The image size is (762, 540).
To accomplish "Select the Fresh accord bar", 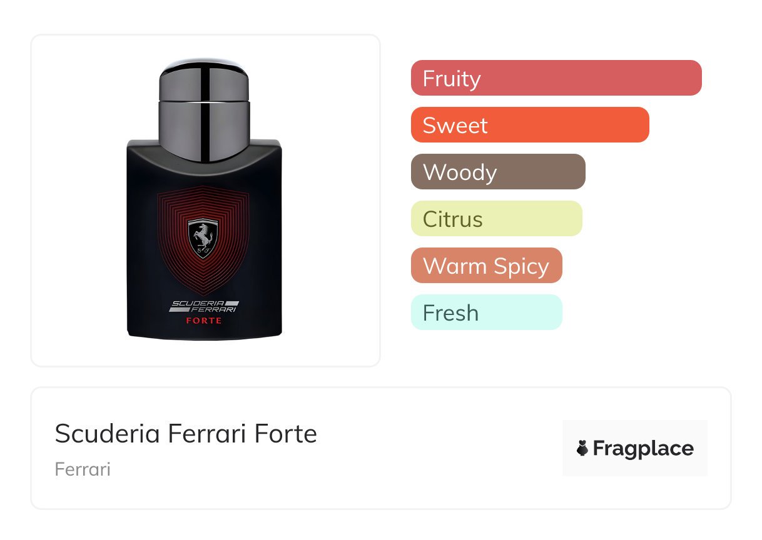I will click(x=487, y=312).
